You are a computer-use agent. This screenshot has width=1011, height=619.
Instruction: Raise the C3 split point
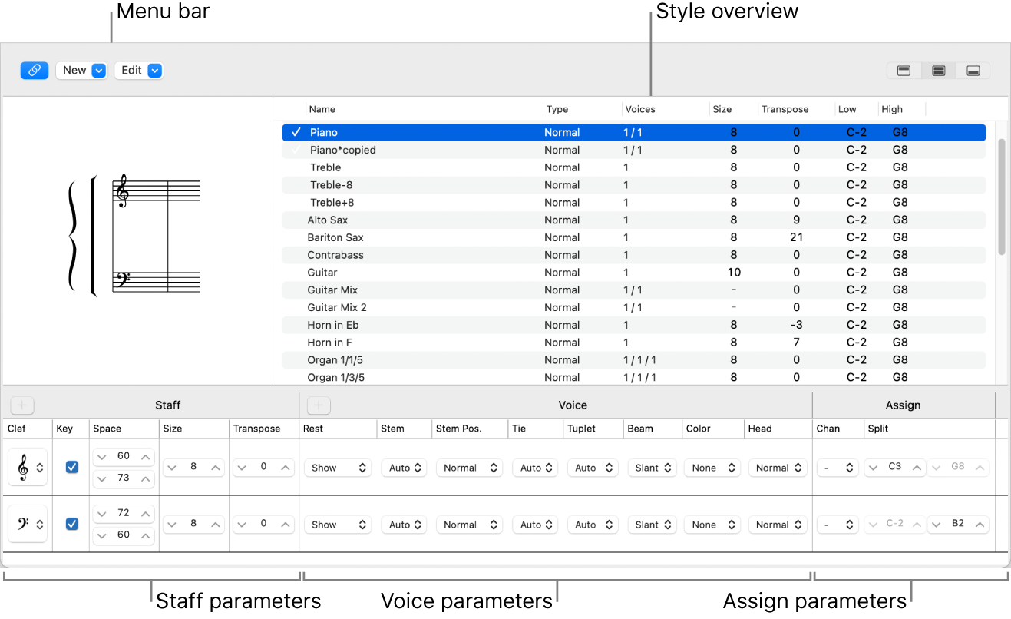pos(917,467)
